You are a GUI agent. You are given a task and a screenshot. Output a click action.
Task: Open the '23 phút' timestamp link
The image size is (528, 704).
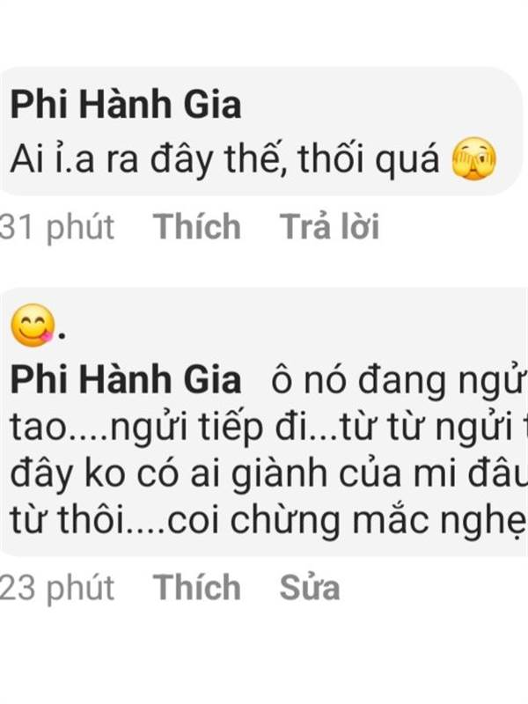point(57,588)
